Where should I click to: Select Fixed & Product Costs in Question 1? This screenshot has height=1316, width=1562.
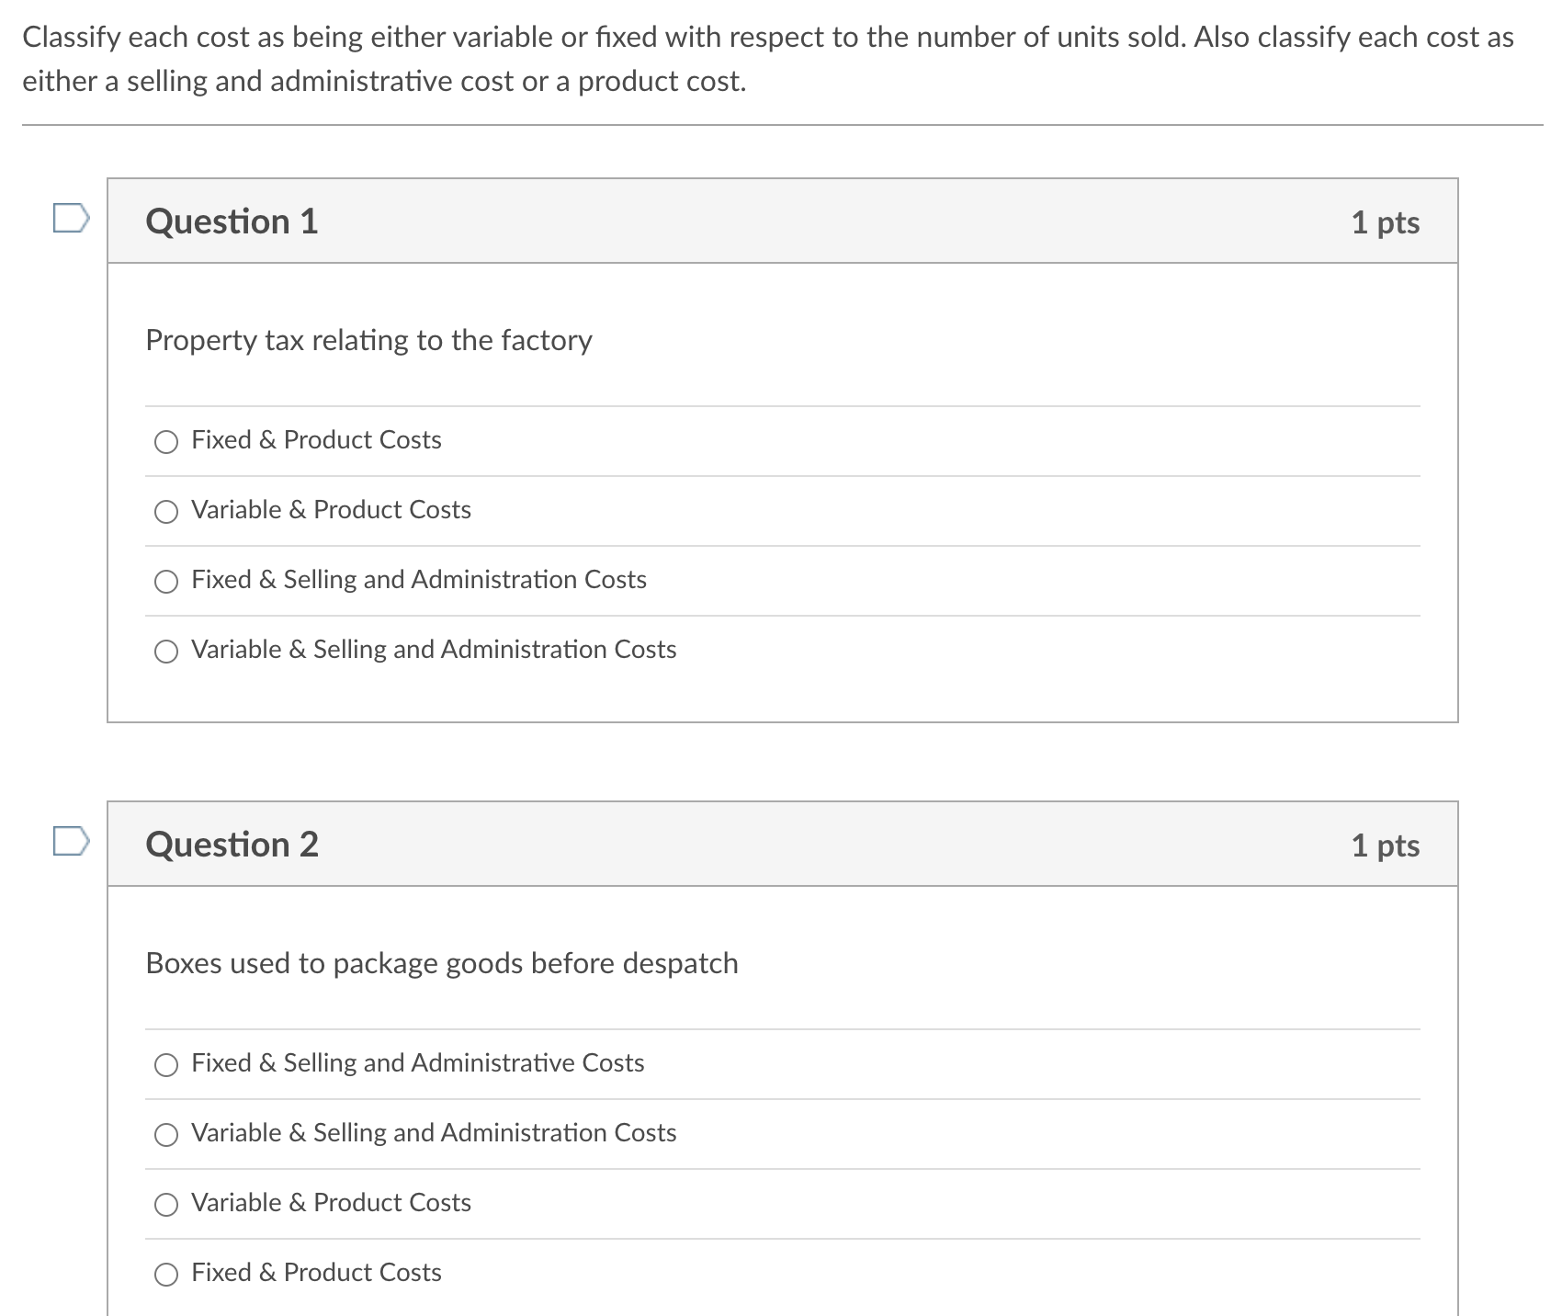[166, 441]
